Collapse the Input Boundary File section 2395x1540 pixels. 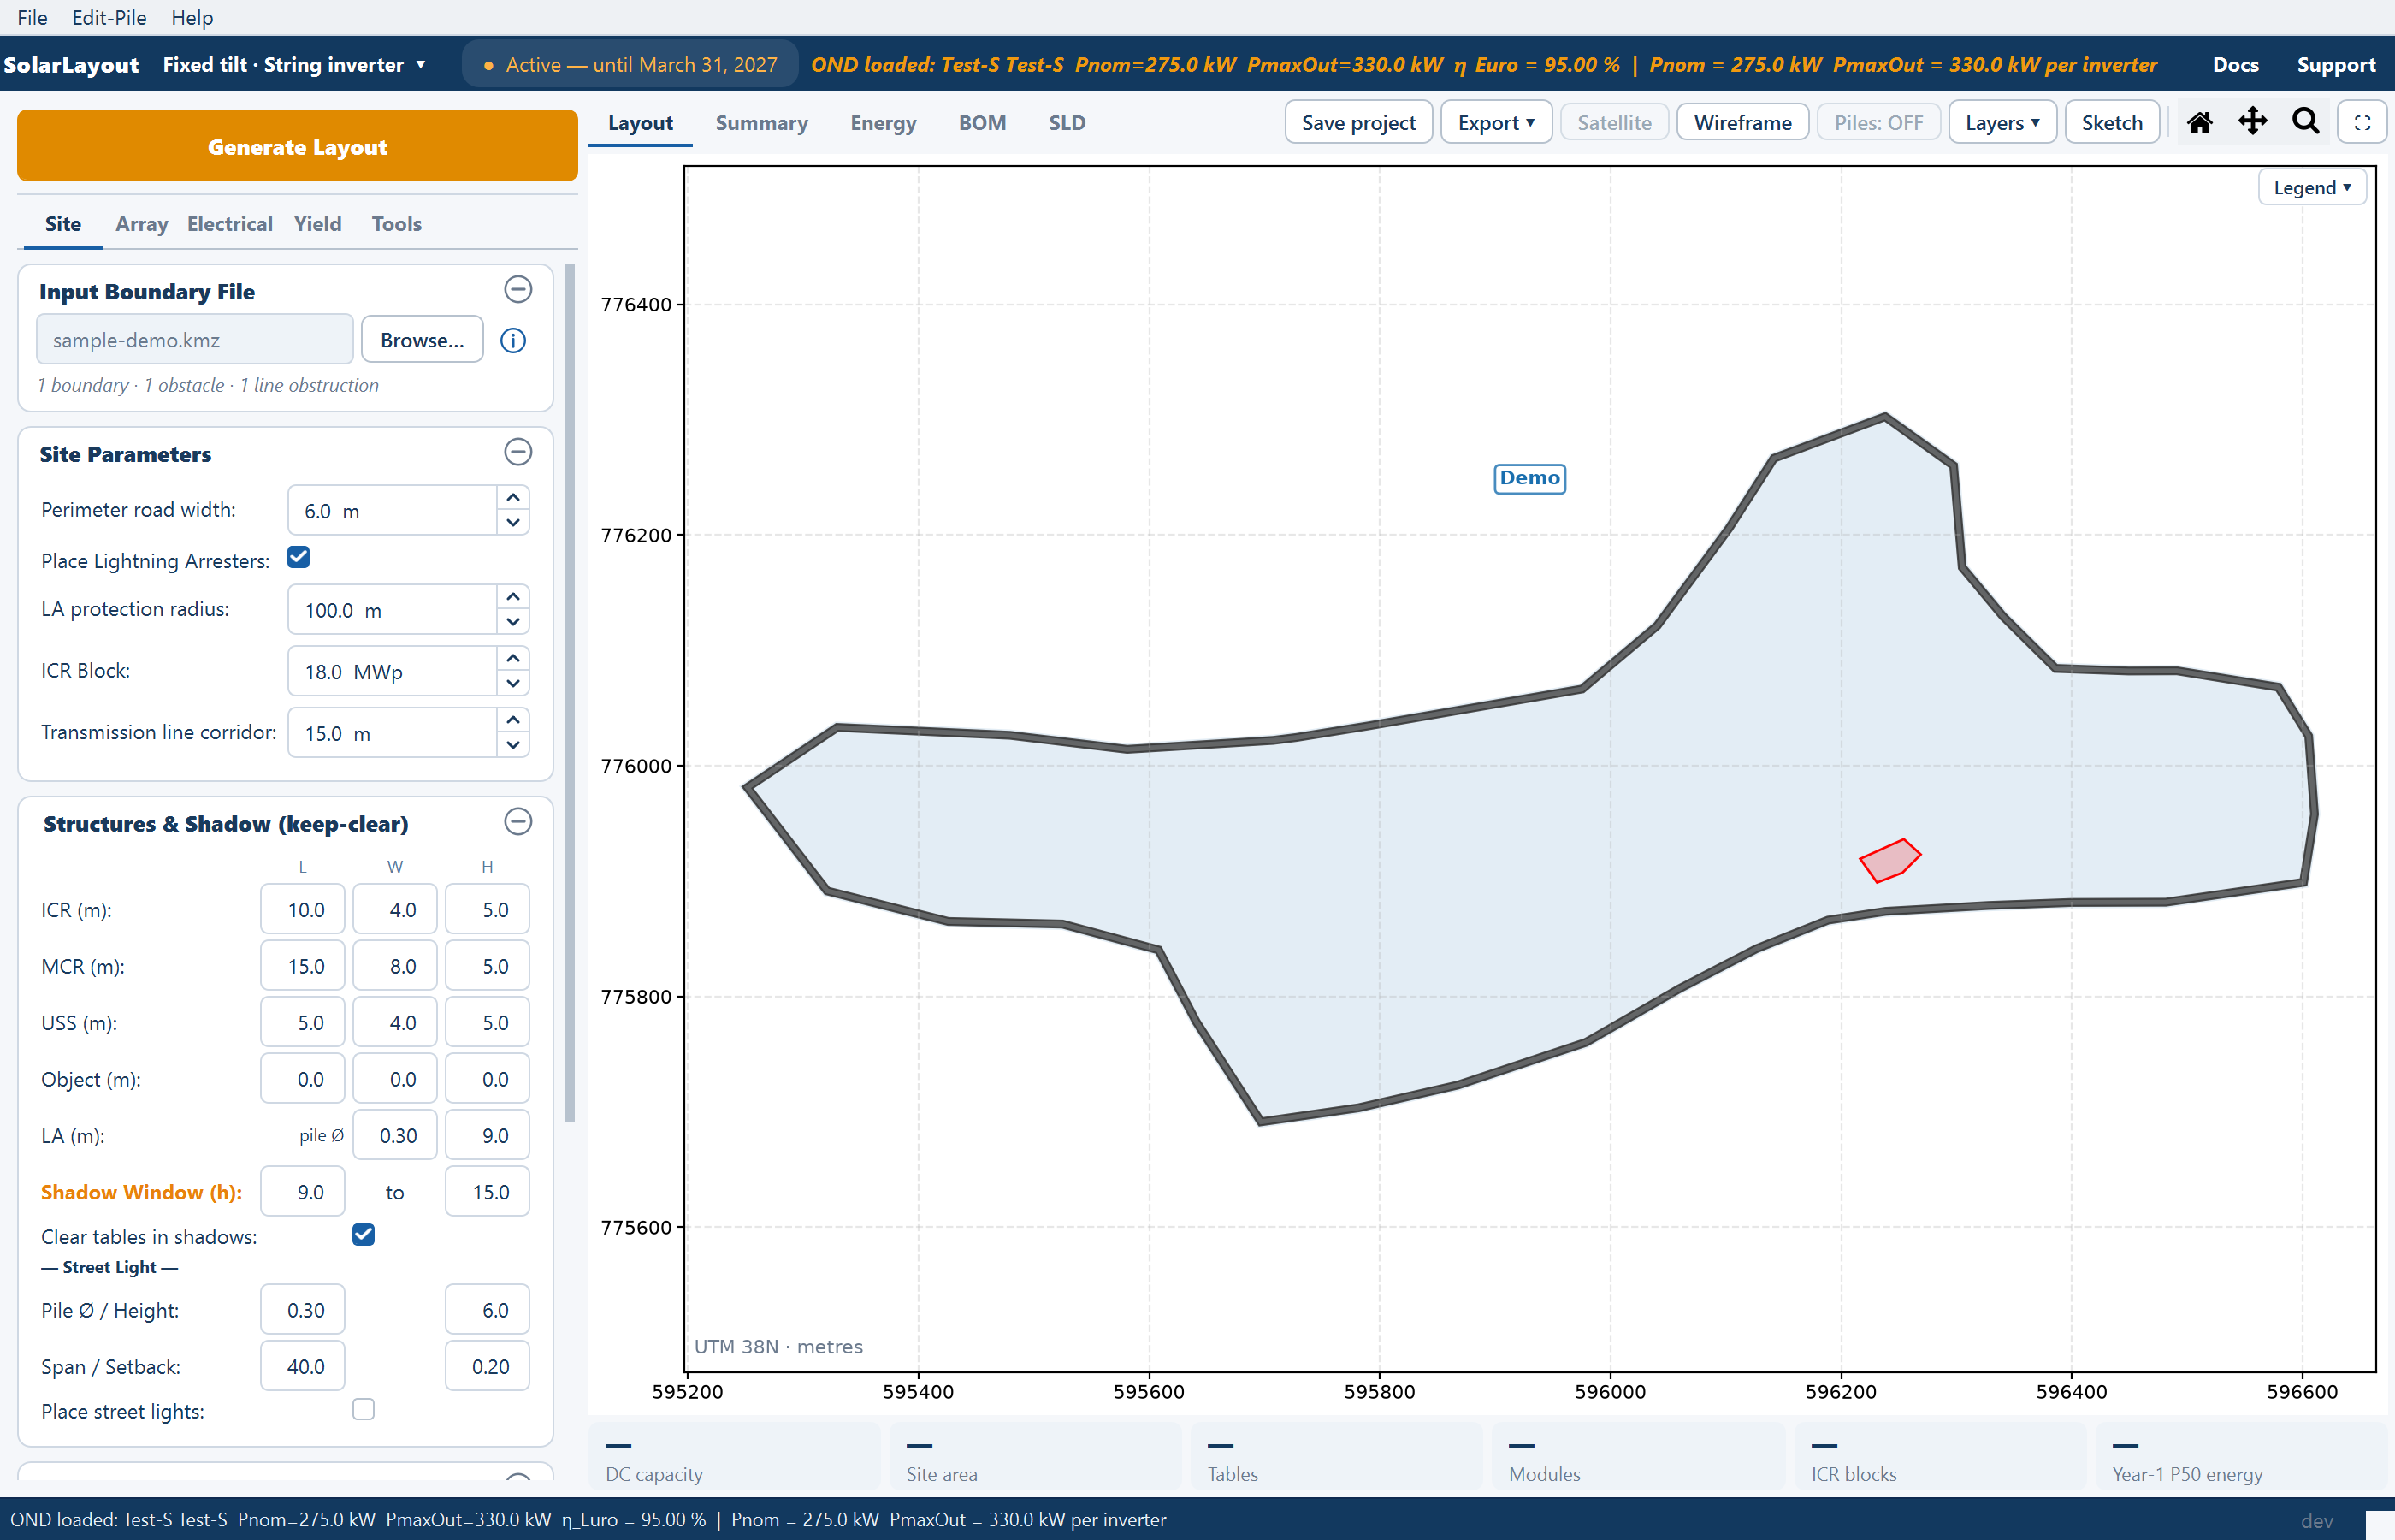(x=517, y=290)
